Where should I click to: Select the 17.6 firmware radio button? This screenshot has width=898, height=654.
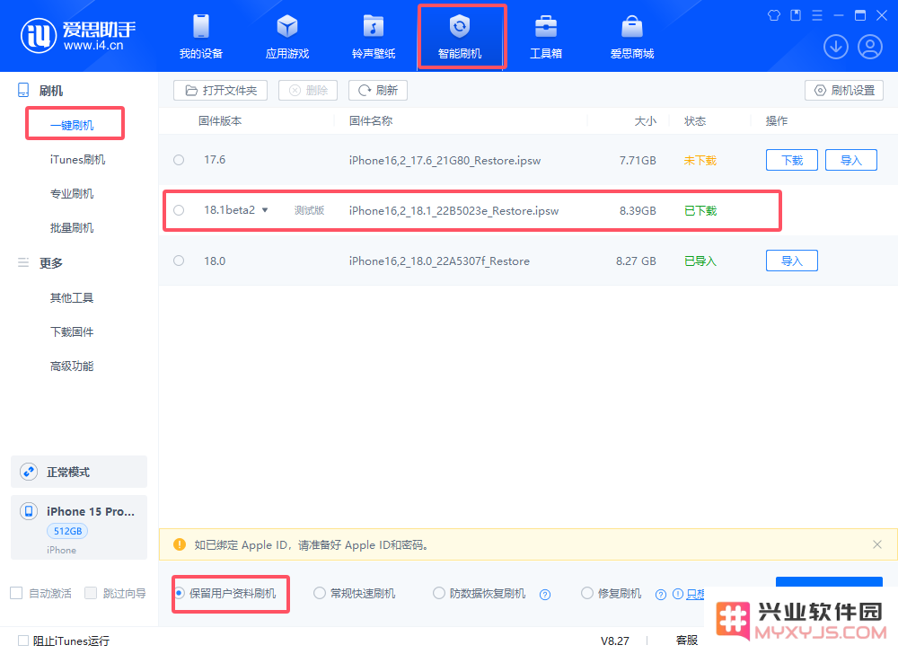point(179,160)
